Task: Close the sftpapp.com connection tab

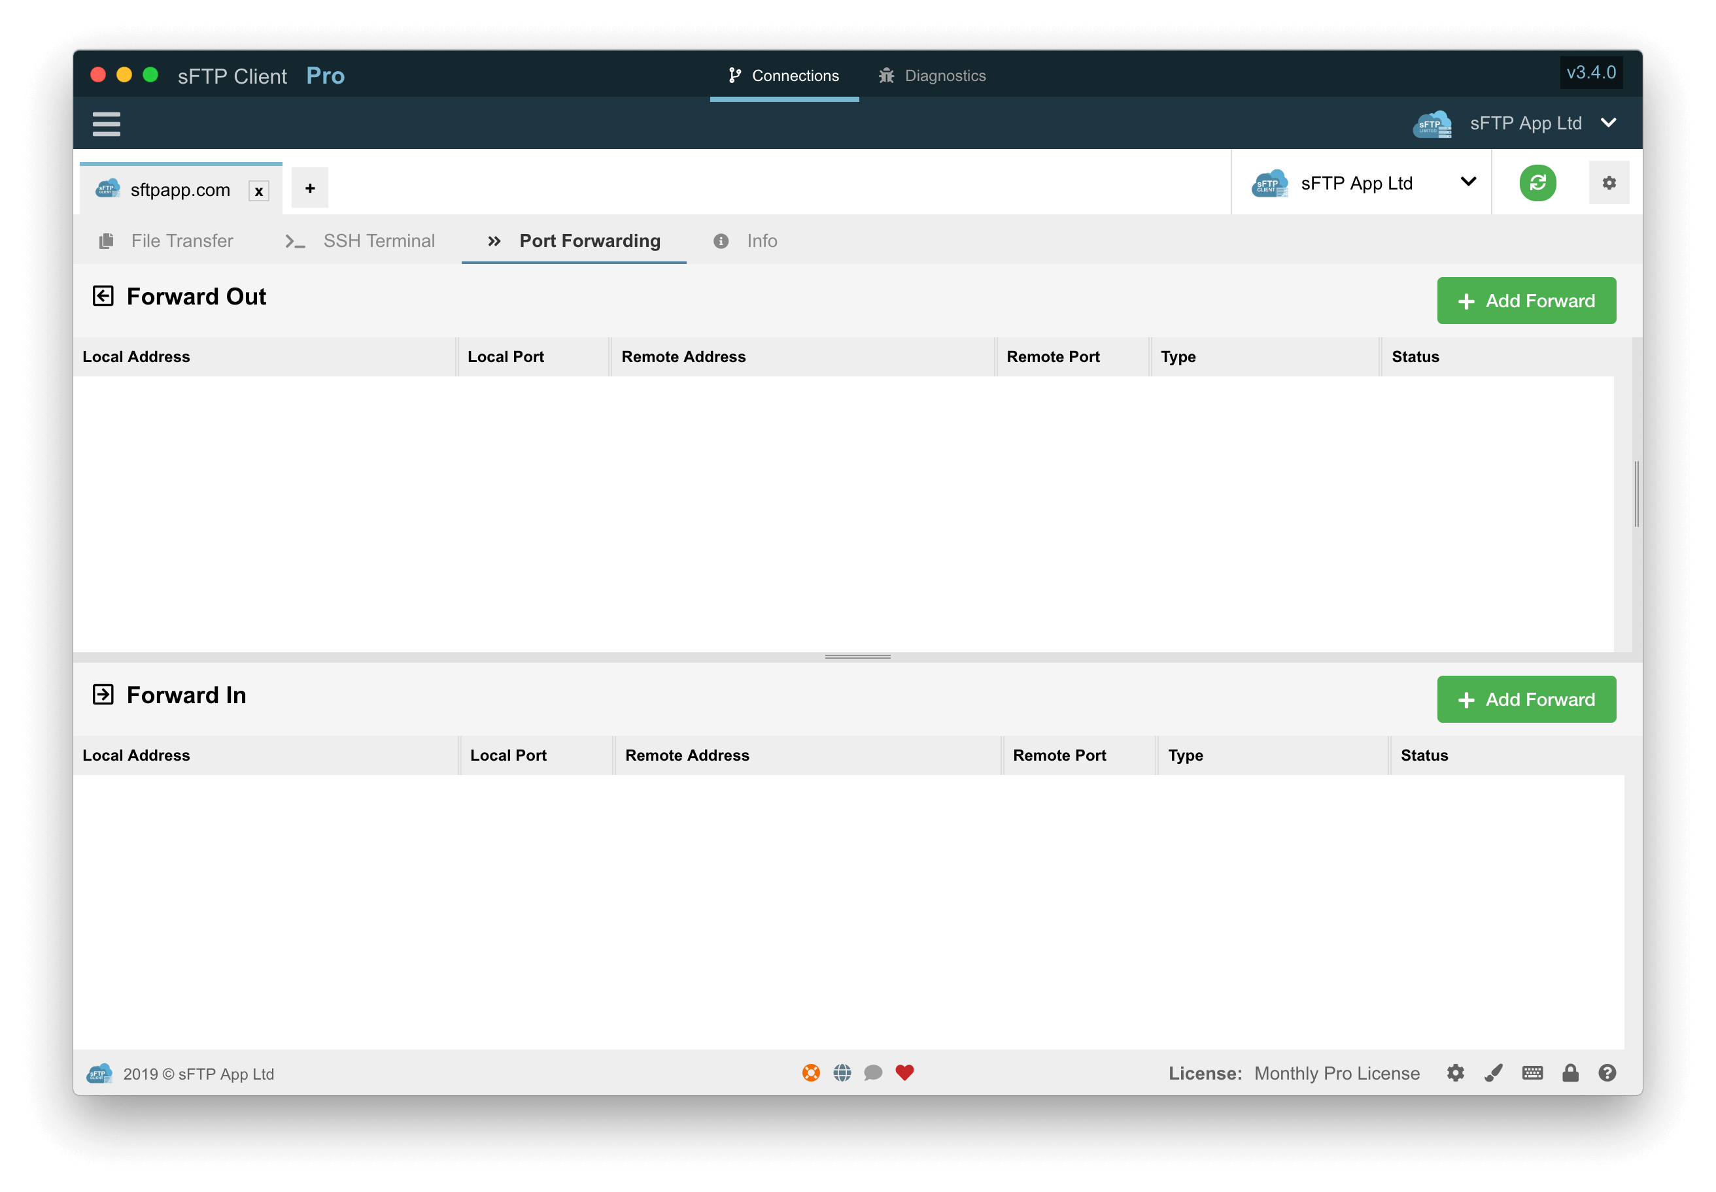Action: point(258,191)
